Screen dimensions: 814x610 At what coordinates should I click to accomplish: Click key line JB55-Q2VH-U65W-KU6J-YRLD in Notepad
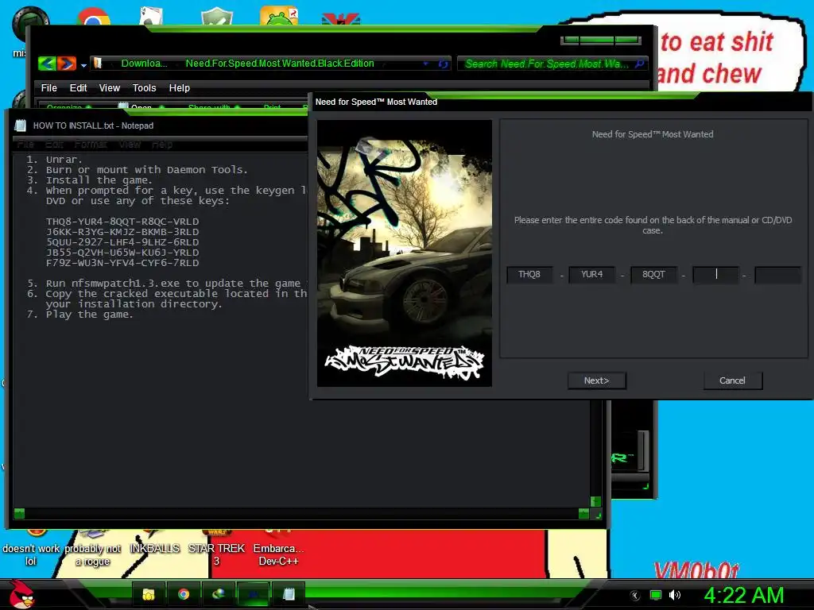(x=122, y=253)
